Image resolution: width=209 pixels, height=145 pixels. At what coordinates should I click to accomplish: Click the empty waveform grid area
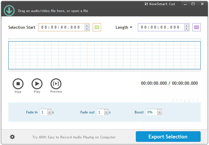pos(104,55)
